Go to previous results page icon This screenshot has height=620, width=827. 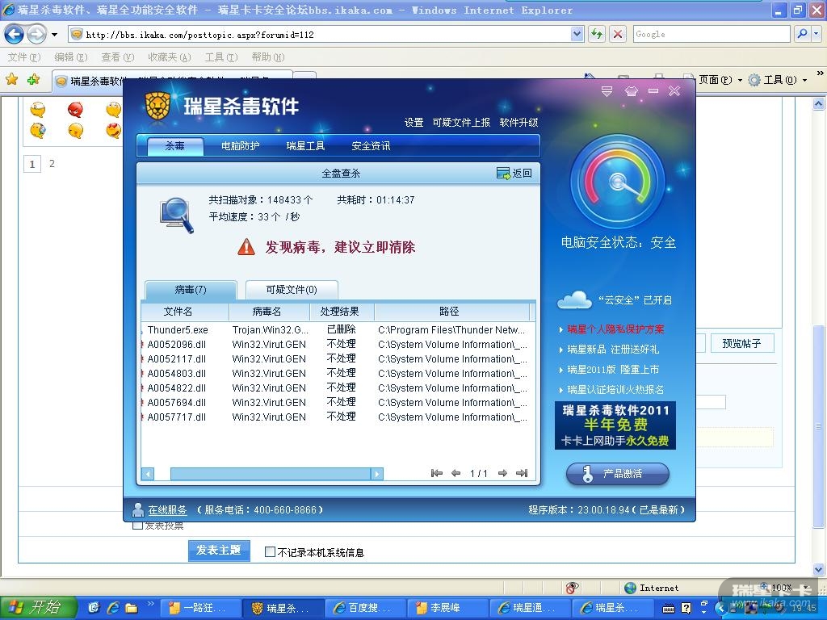(456, 473)
